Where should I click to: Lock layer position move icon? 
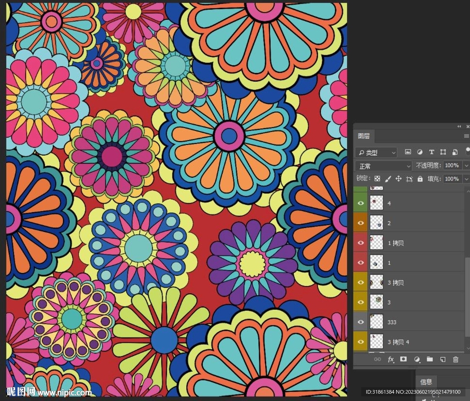pyautogui.click(x=398, y=179)
